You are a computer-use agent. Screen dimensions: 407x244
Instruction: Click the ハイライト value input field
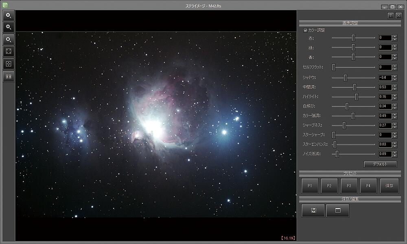point(385,97)
